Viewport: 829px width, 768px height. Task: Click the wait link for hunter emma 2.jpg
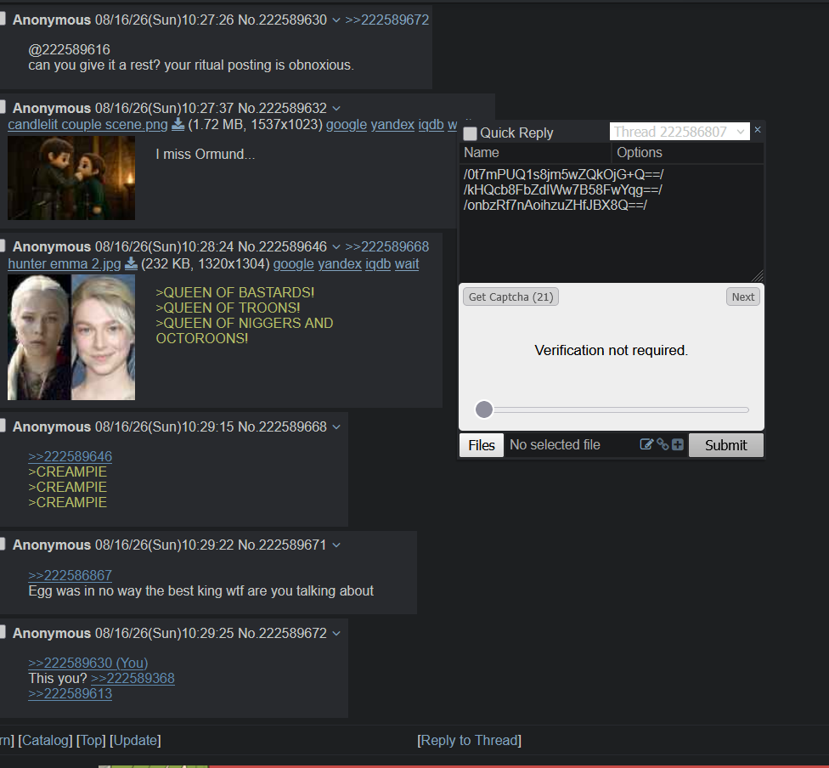[407, 263]
